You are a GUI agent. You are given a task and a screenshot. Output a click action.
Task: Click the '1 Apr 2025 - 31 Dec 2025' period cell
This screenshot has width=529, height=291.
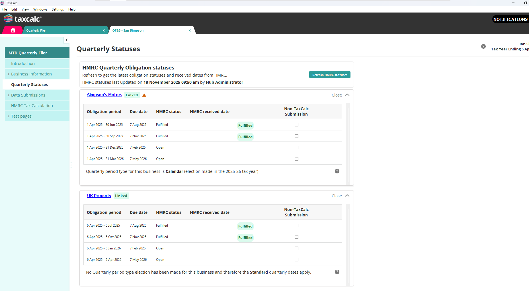105,147
